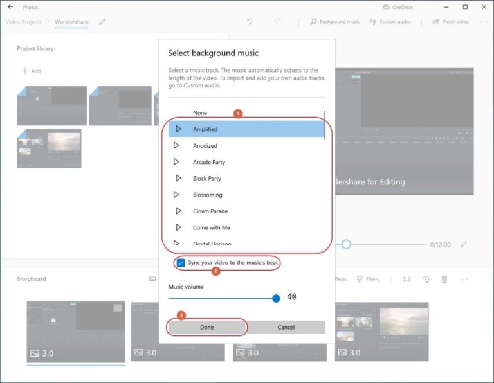Add media to Project library
494x383 pixels.
(x=31, y=71)
